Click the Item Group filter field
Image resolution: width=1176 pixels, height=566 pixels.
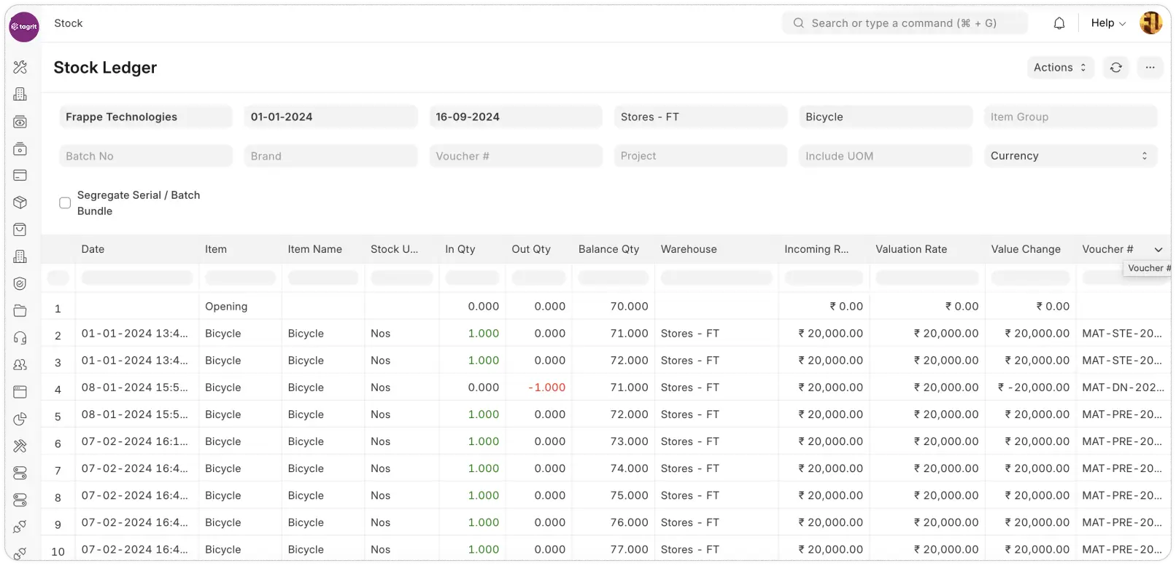[x=1069, y=117]
